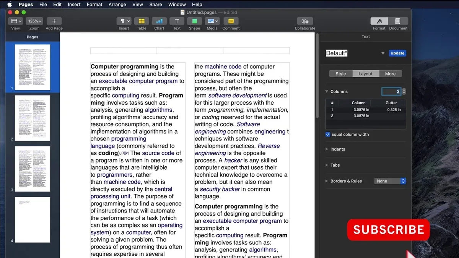Image resolution: width=459 pixels, height=258 pixels.
Task: Select page 2 thumbnail in Pages sidebar
Action: [33, 118]
